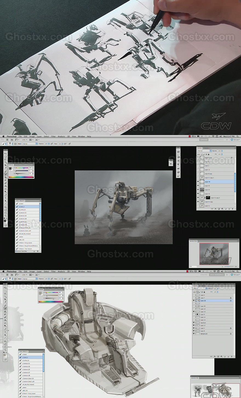Screen dimensions: 241x398
Task: Click hue slider in mech walker Color panel
Action: pos(22,168)
